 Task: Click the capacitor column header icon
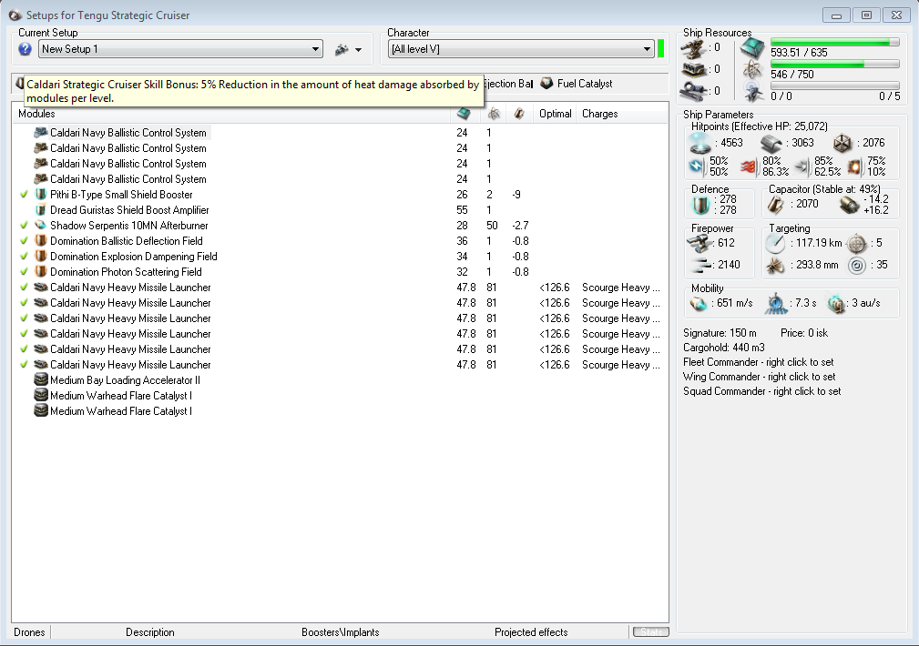tap(518, 114)
